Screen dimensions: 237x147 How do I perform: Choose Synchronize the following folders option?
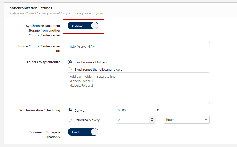[70, 69]
